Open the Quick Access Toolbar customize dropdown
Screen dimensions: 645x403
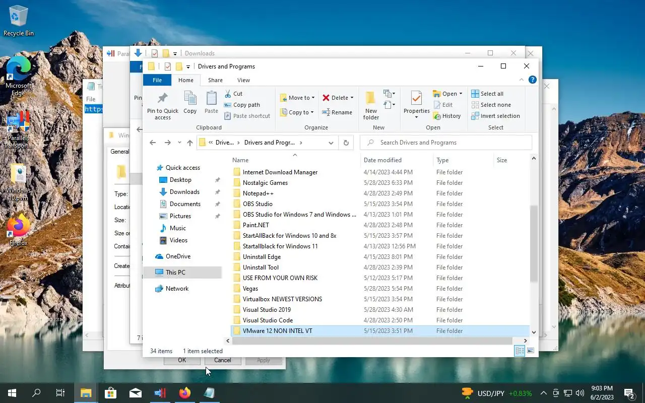(x=188, y=66)
